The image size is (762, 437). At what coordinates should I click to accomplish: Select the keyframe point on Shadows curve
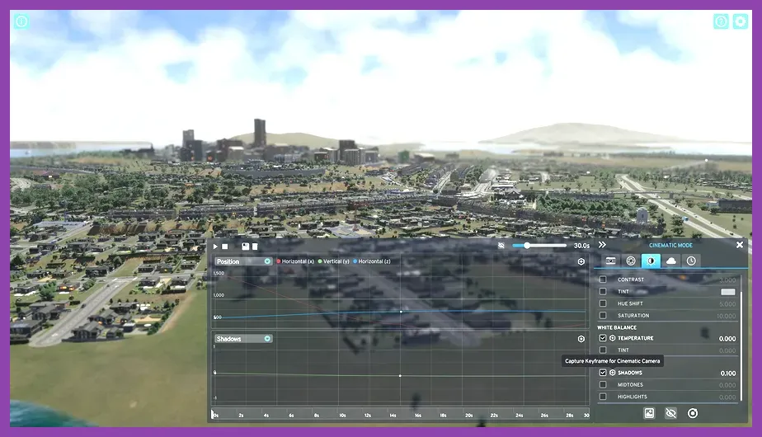pos(400,376)
